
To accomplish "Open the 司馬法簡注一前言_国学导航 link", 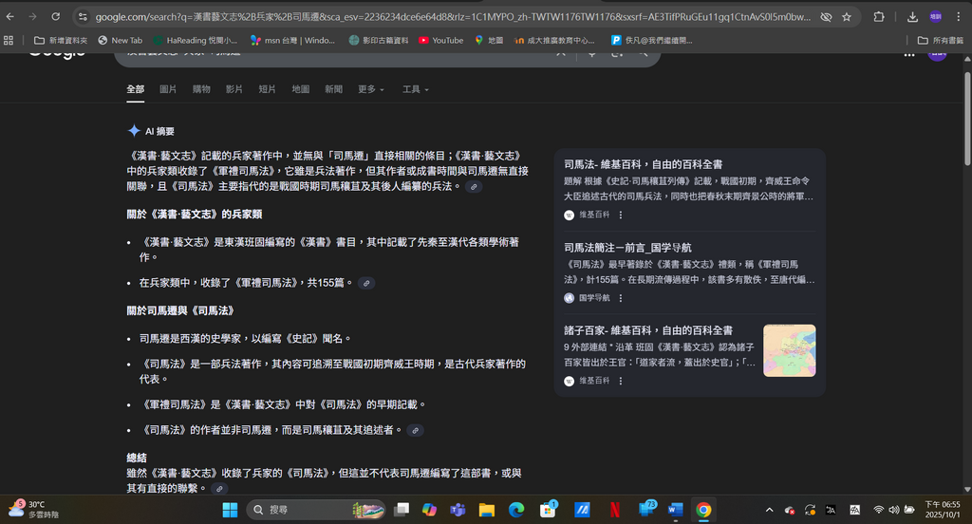I will click(627, 248).
